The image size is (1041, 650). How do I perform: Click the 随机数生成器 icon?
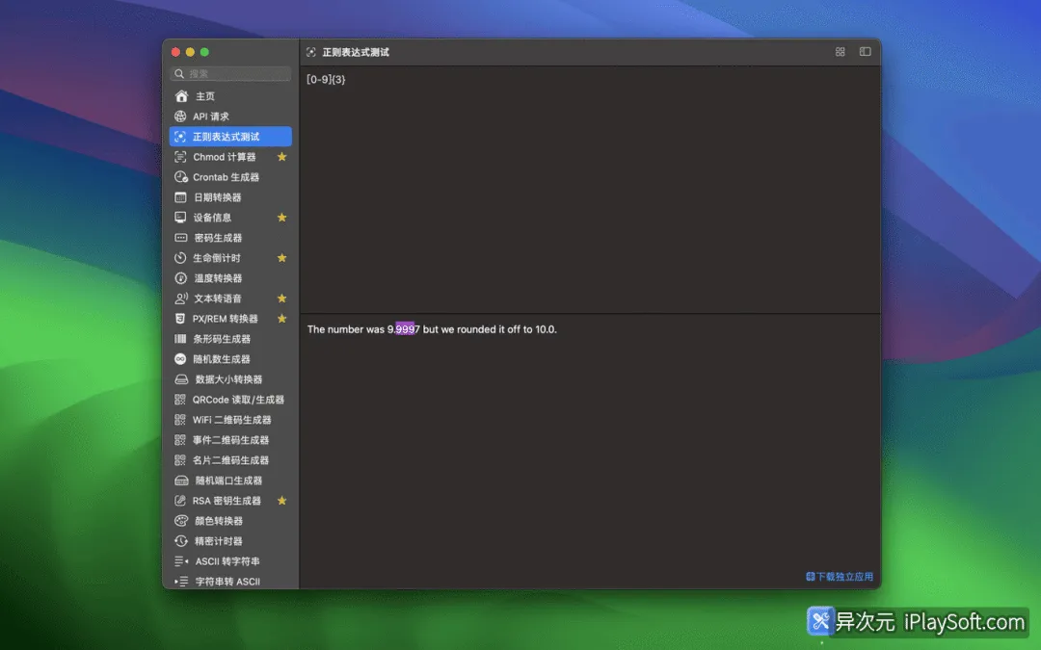coord(180,359)
